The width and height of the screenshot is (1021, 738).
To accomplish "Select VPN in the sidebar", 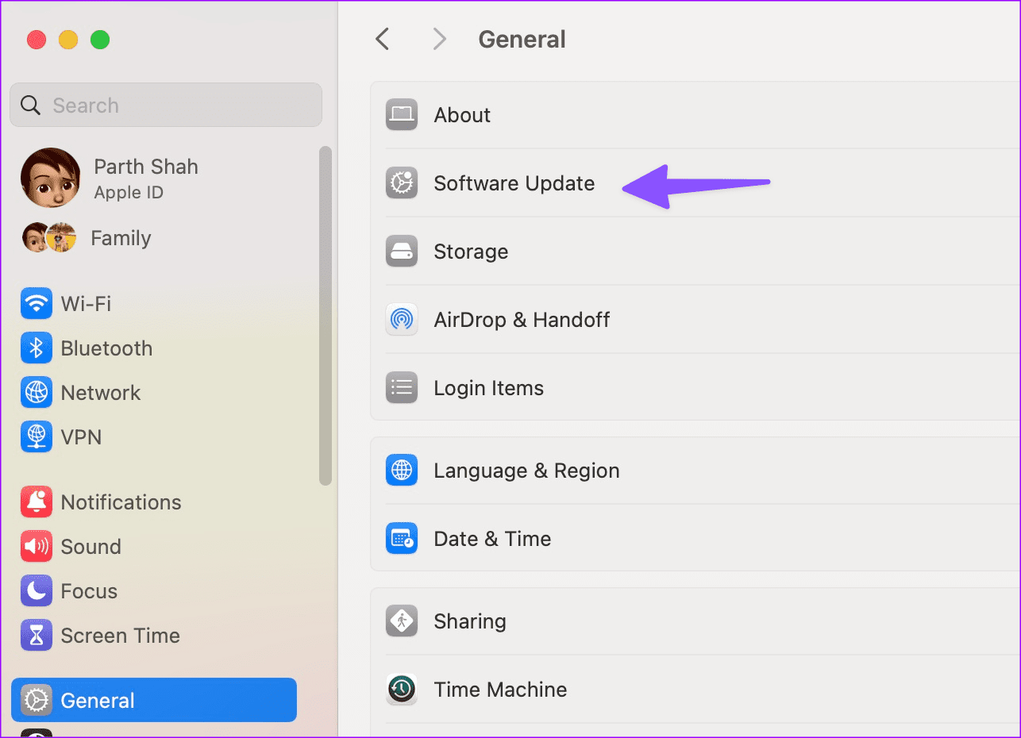I will [x=154, y=437].
